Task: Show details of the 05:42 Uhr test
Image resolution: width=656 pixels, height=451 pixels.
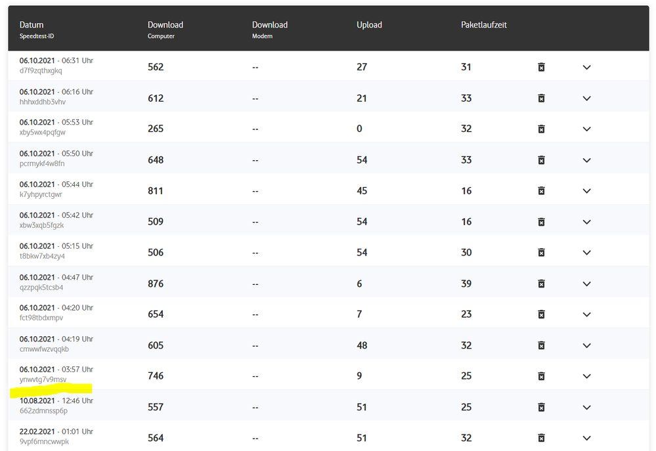Action: [x=586, y=222]
